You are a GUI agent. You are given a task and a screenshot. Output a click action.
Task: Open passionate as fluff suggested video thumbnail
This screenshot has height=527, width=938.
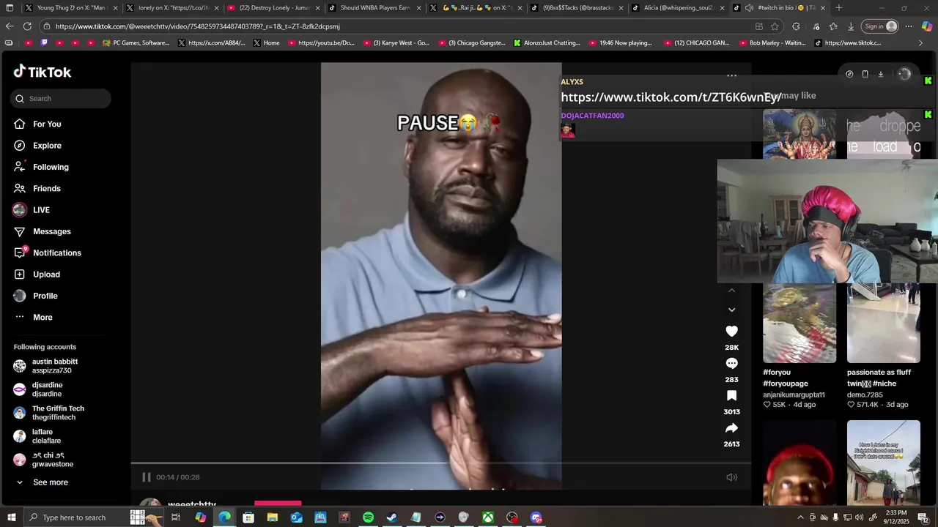click(x=884, y=323)
